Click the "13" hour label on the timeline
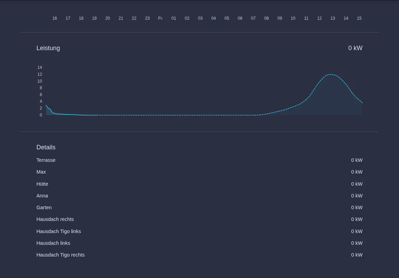Viewport: 399px width, 278px height. (x=332, y=18)
